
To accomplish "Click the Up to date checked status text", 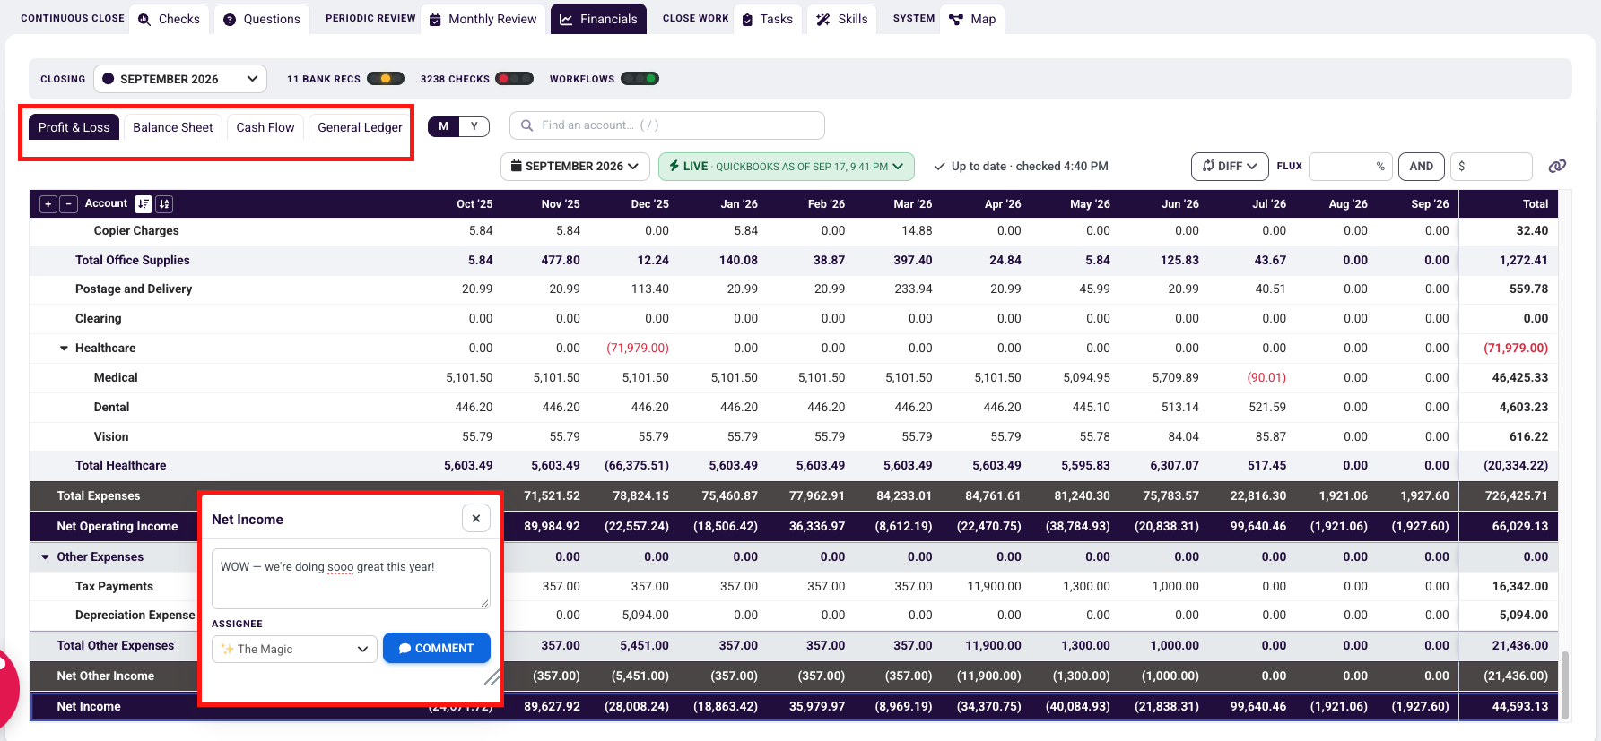I will [x=1030, y=167].
